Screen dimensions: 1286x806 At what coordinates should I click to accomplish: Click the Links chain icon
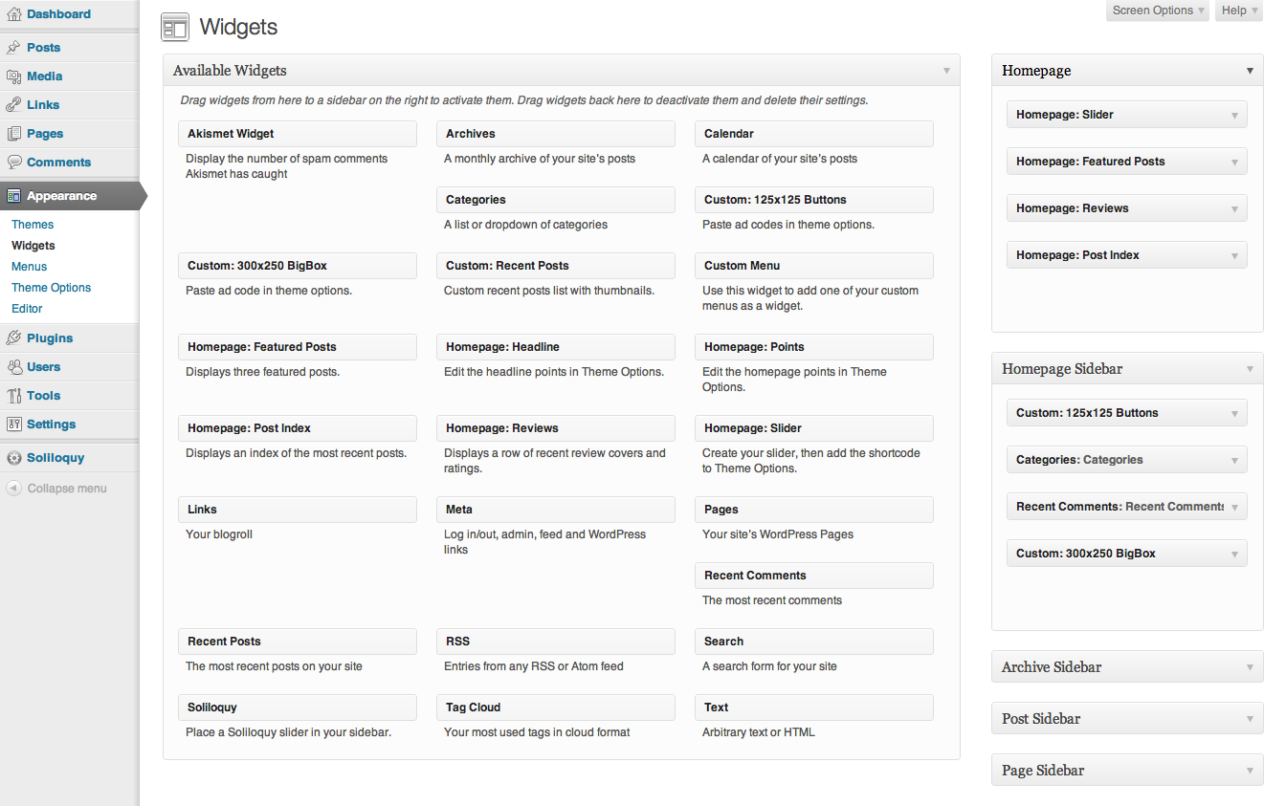click(x=13, y=105)
